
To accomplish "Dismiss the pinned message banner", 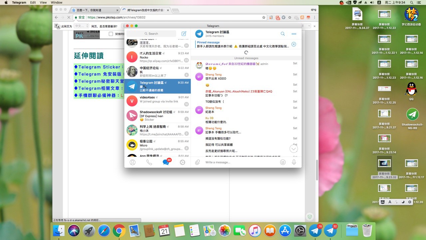I will 294,44.
